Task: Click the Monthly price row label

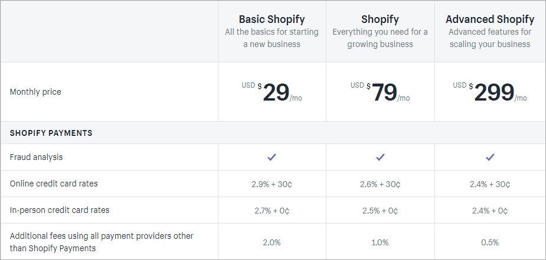Action: point(35,92)
